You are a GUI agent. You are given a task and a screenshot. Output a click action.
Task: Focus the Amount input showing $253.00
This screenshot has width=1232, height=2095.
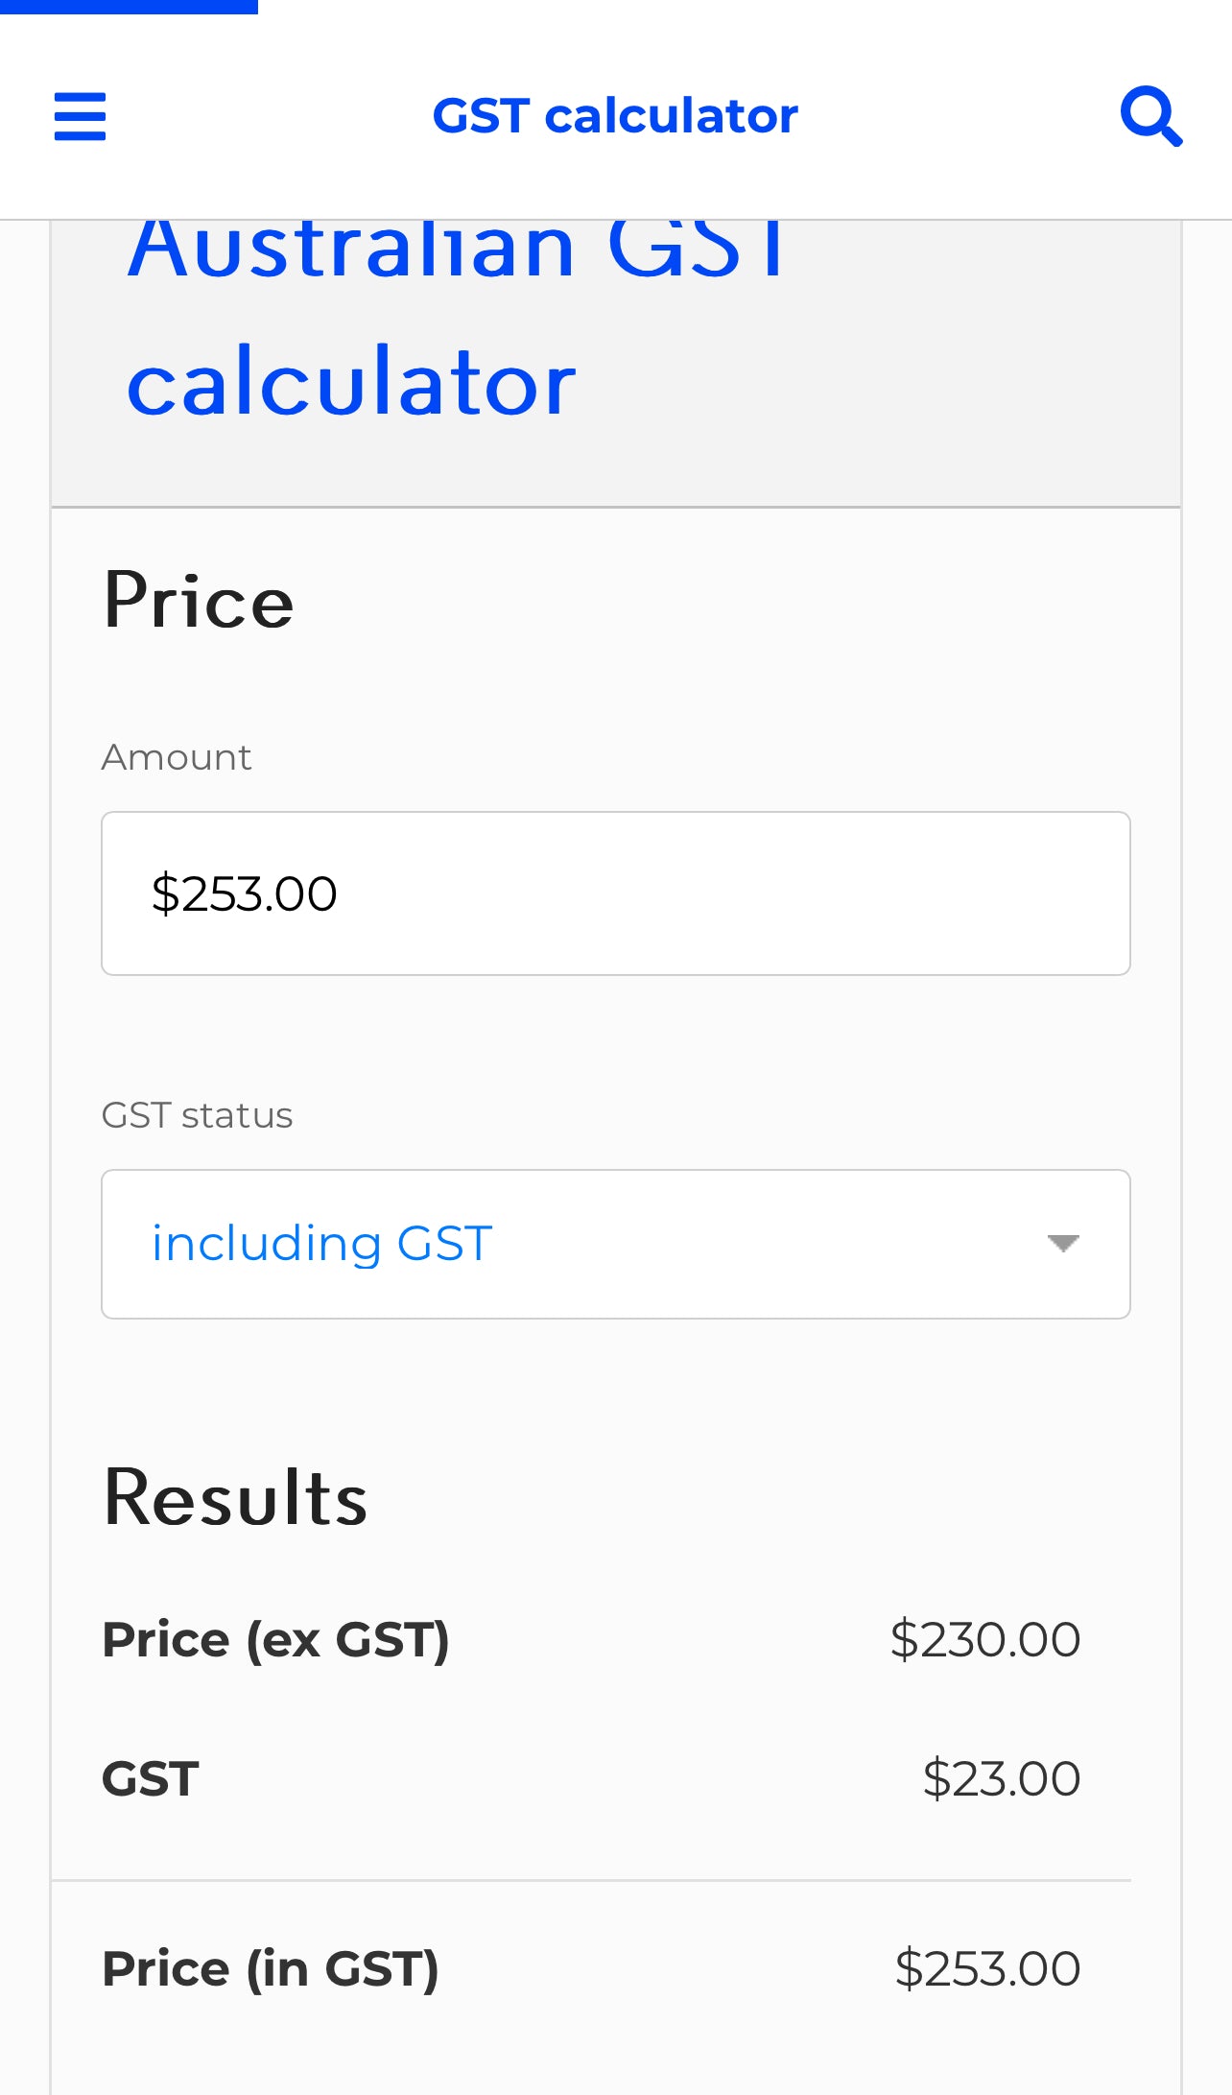[616, 893]
